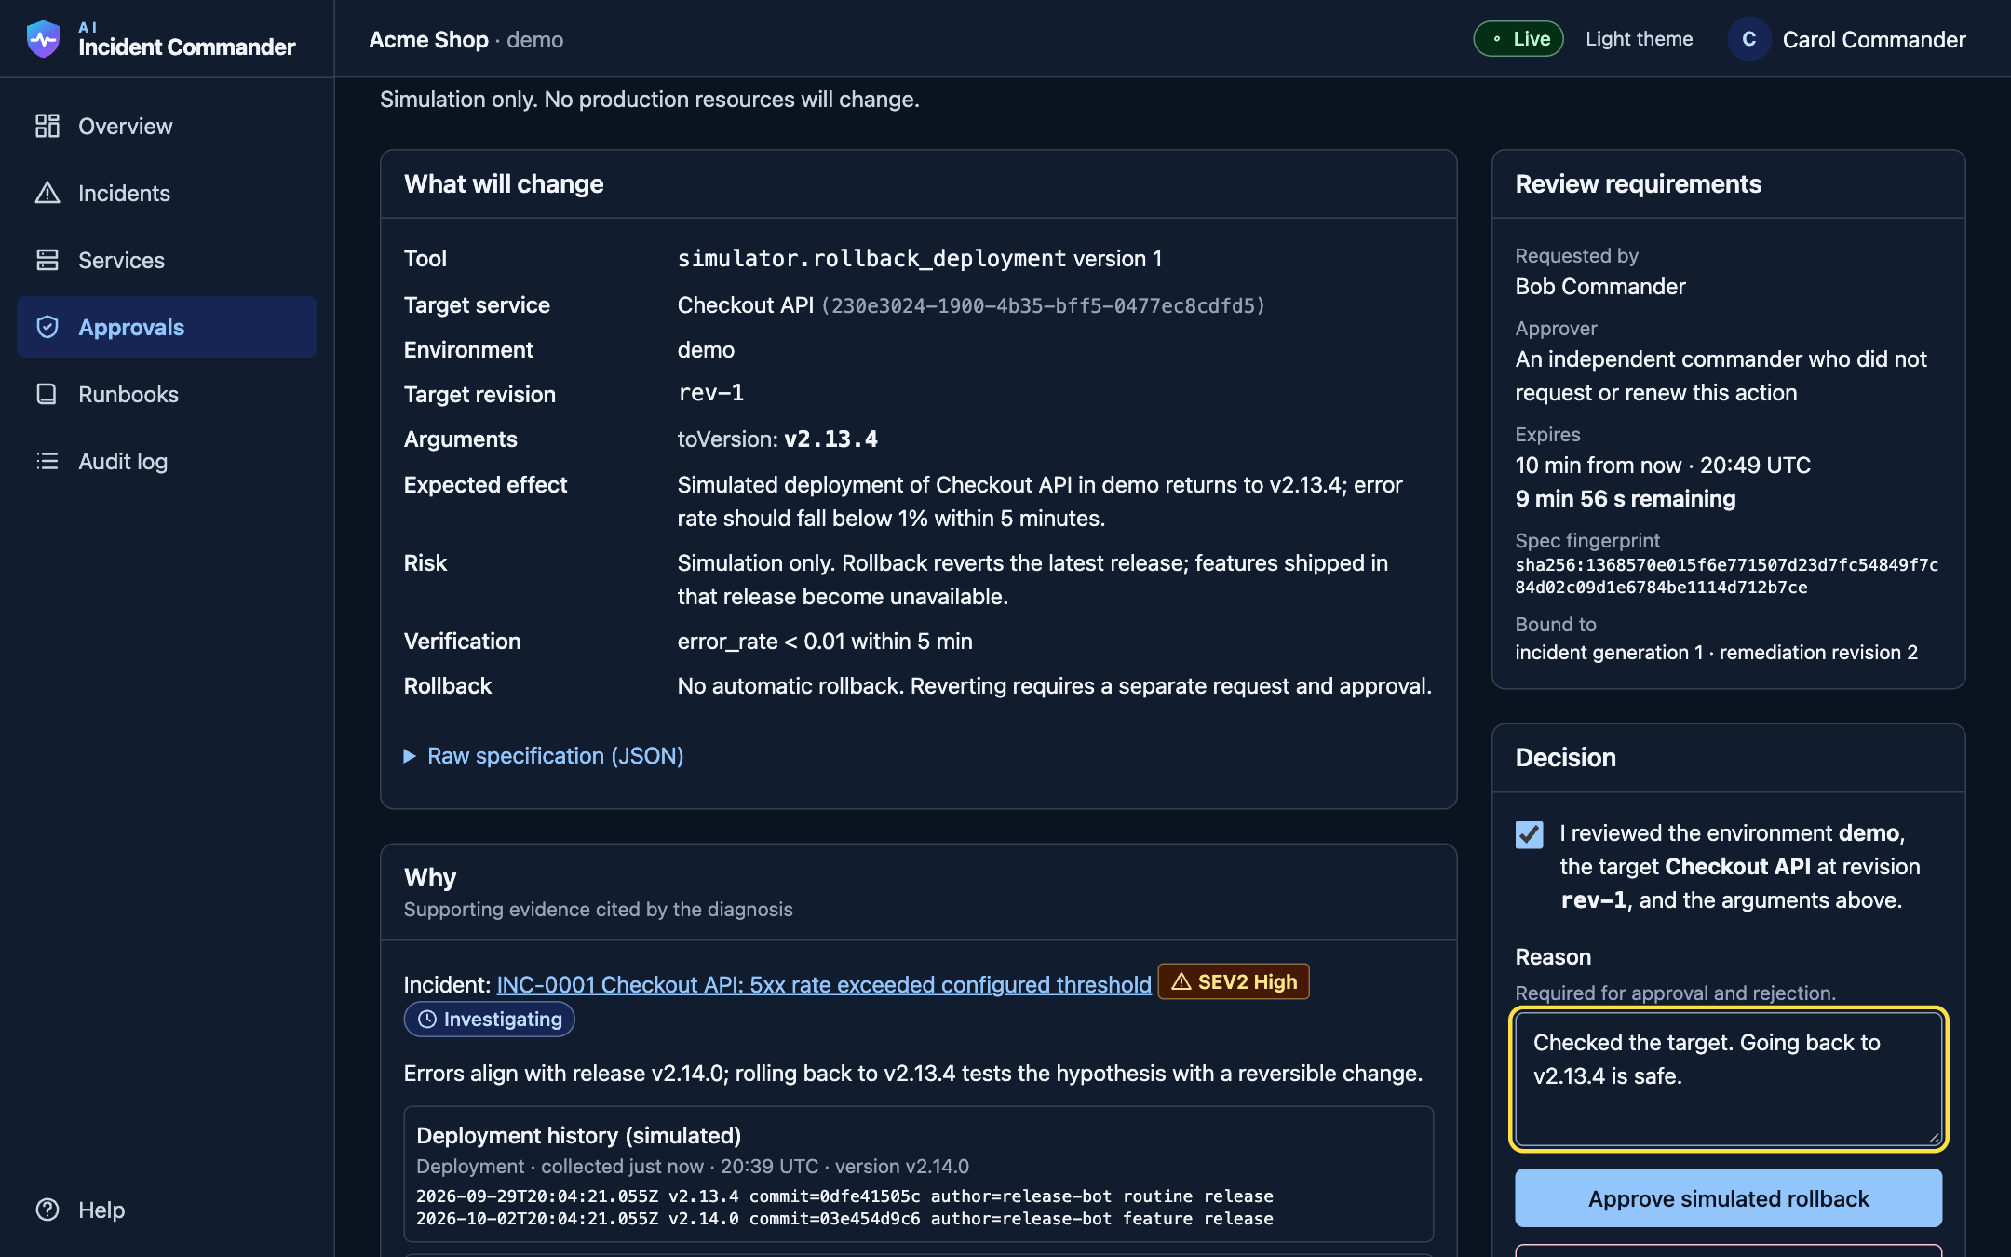Open the Services sidebar item

pos(167,260)
